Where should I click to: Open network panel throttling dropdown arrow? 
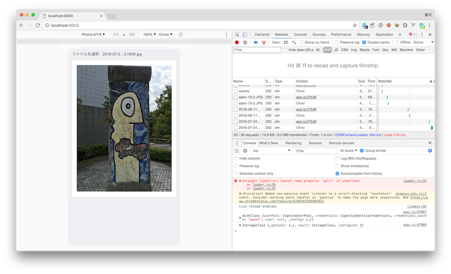pos(432,43)
